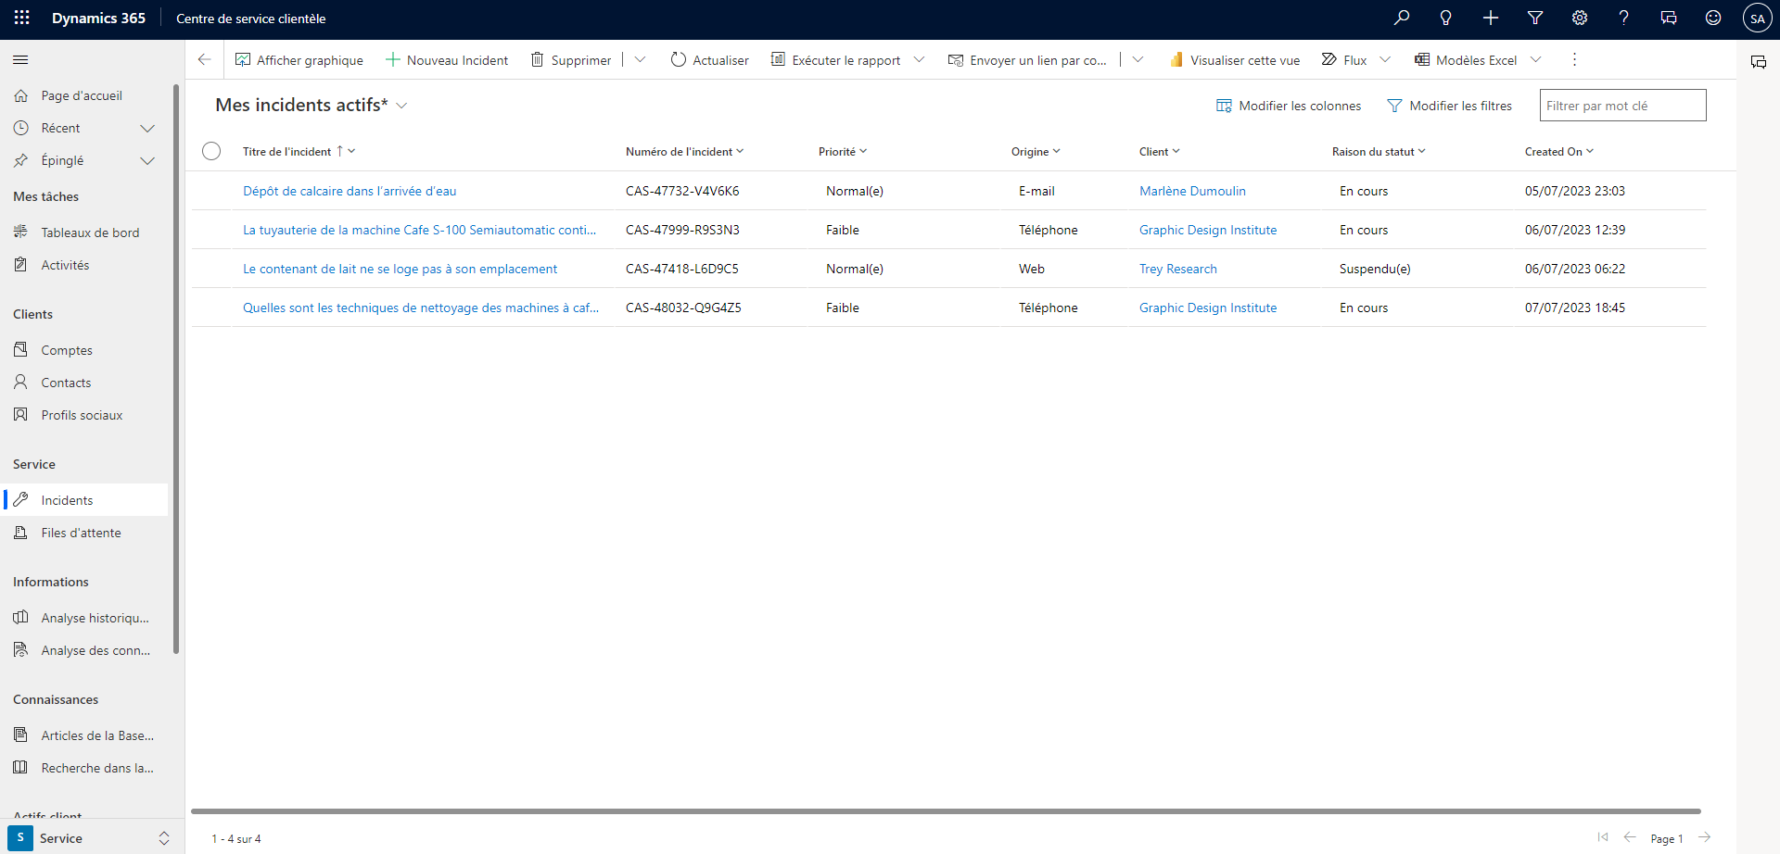Viewport: 1780px width, 854px height.
Task: Open the Dynamics 365 app launcher grid
Action: coord(21,18)
